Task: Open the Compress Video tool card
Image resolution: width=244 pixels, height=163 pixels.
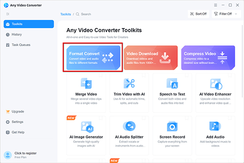Action: click(208, 58)
